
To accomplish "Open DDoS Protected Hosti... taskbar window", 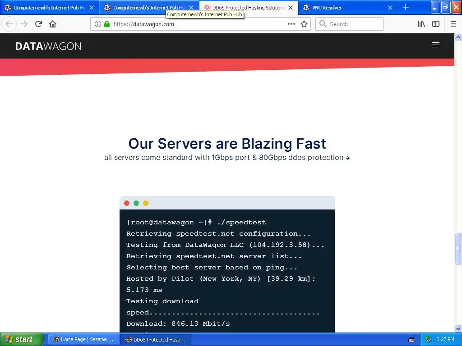I will point(156,340).
